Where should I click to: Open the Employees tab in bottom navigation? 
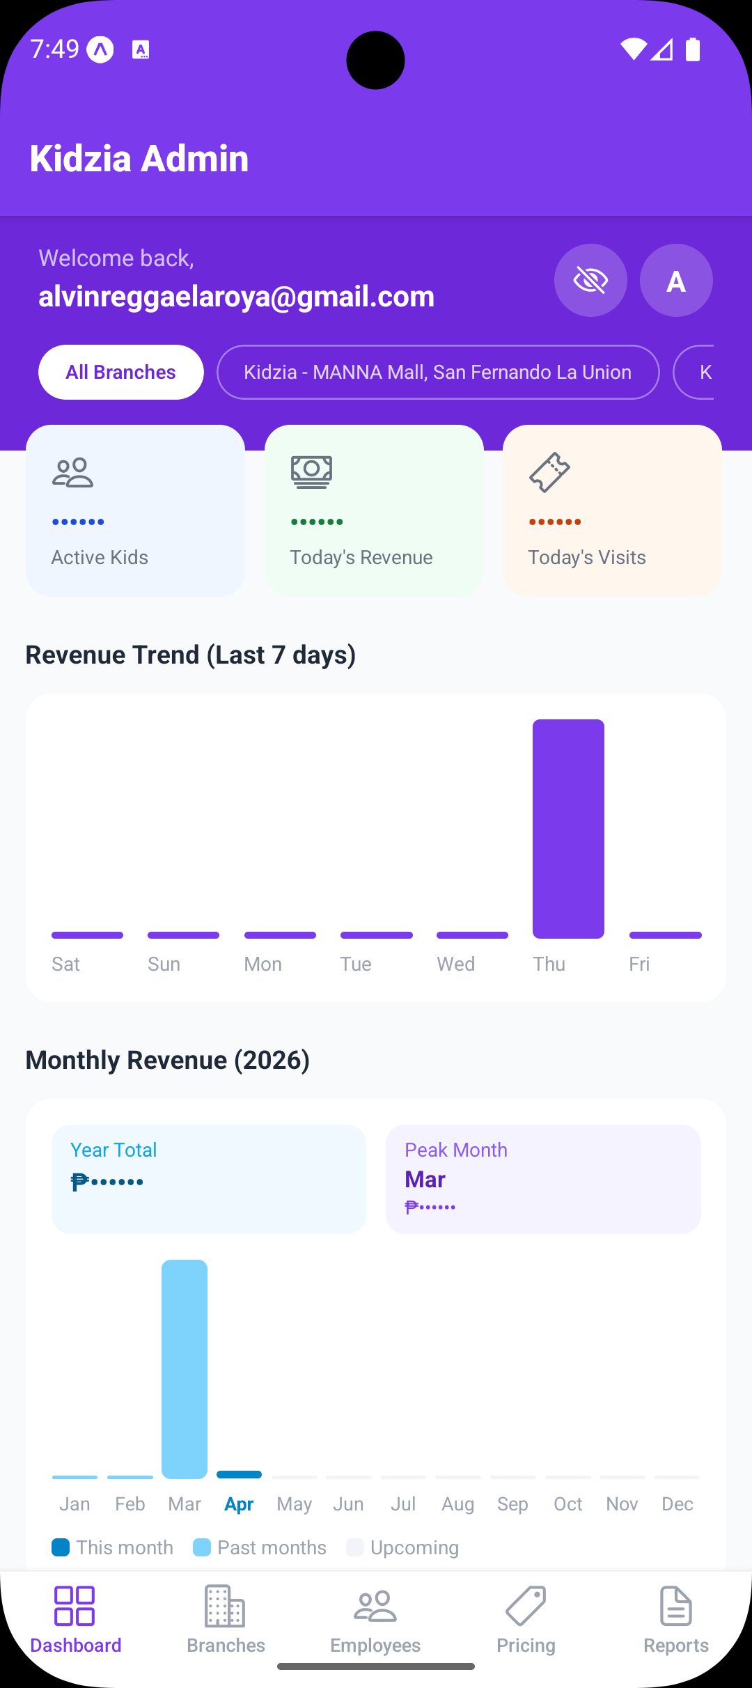(375, 1620)
